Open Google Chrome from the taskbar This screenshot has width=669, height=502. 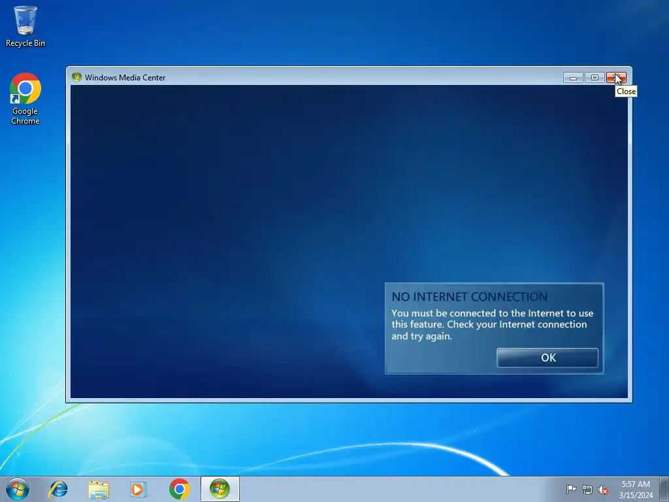click(x=179, y=489)
